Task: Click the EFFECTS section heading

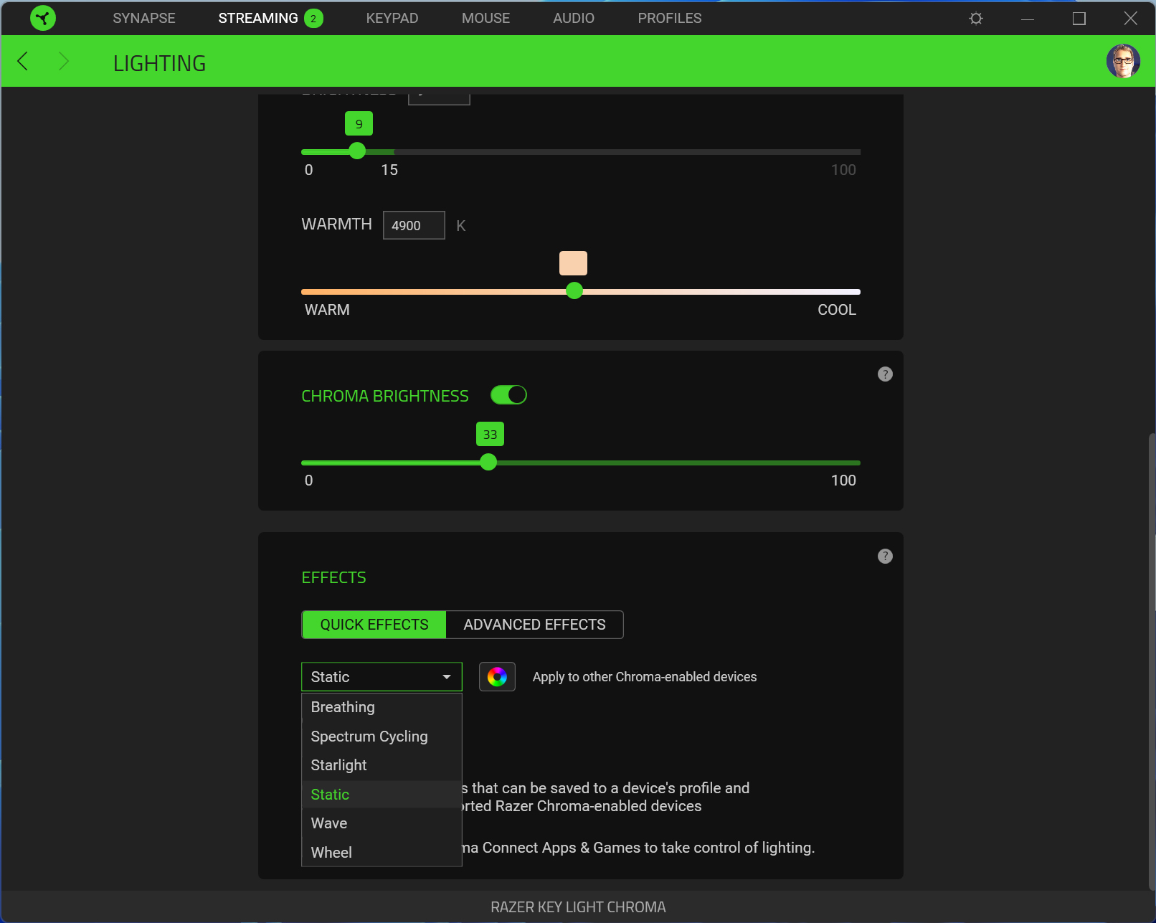Action: coord(333,578)
